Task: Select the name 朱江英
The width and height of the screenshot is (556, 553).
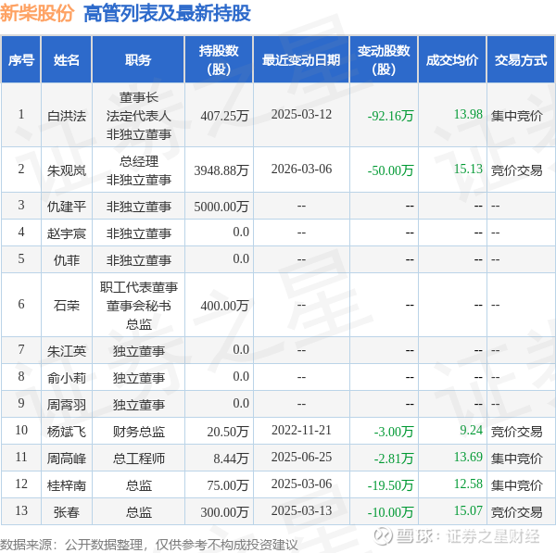Action: tap(67, 351)
